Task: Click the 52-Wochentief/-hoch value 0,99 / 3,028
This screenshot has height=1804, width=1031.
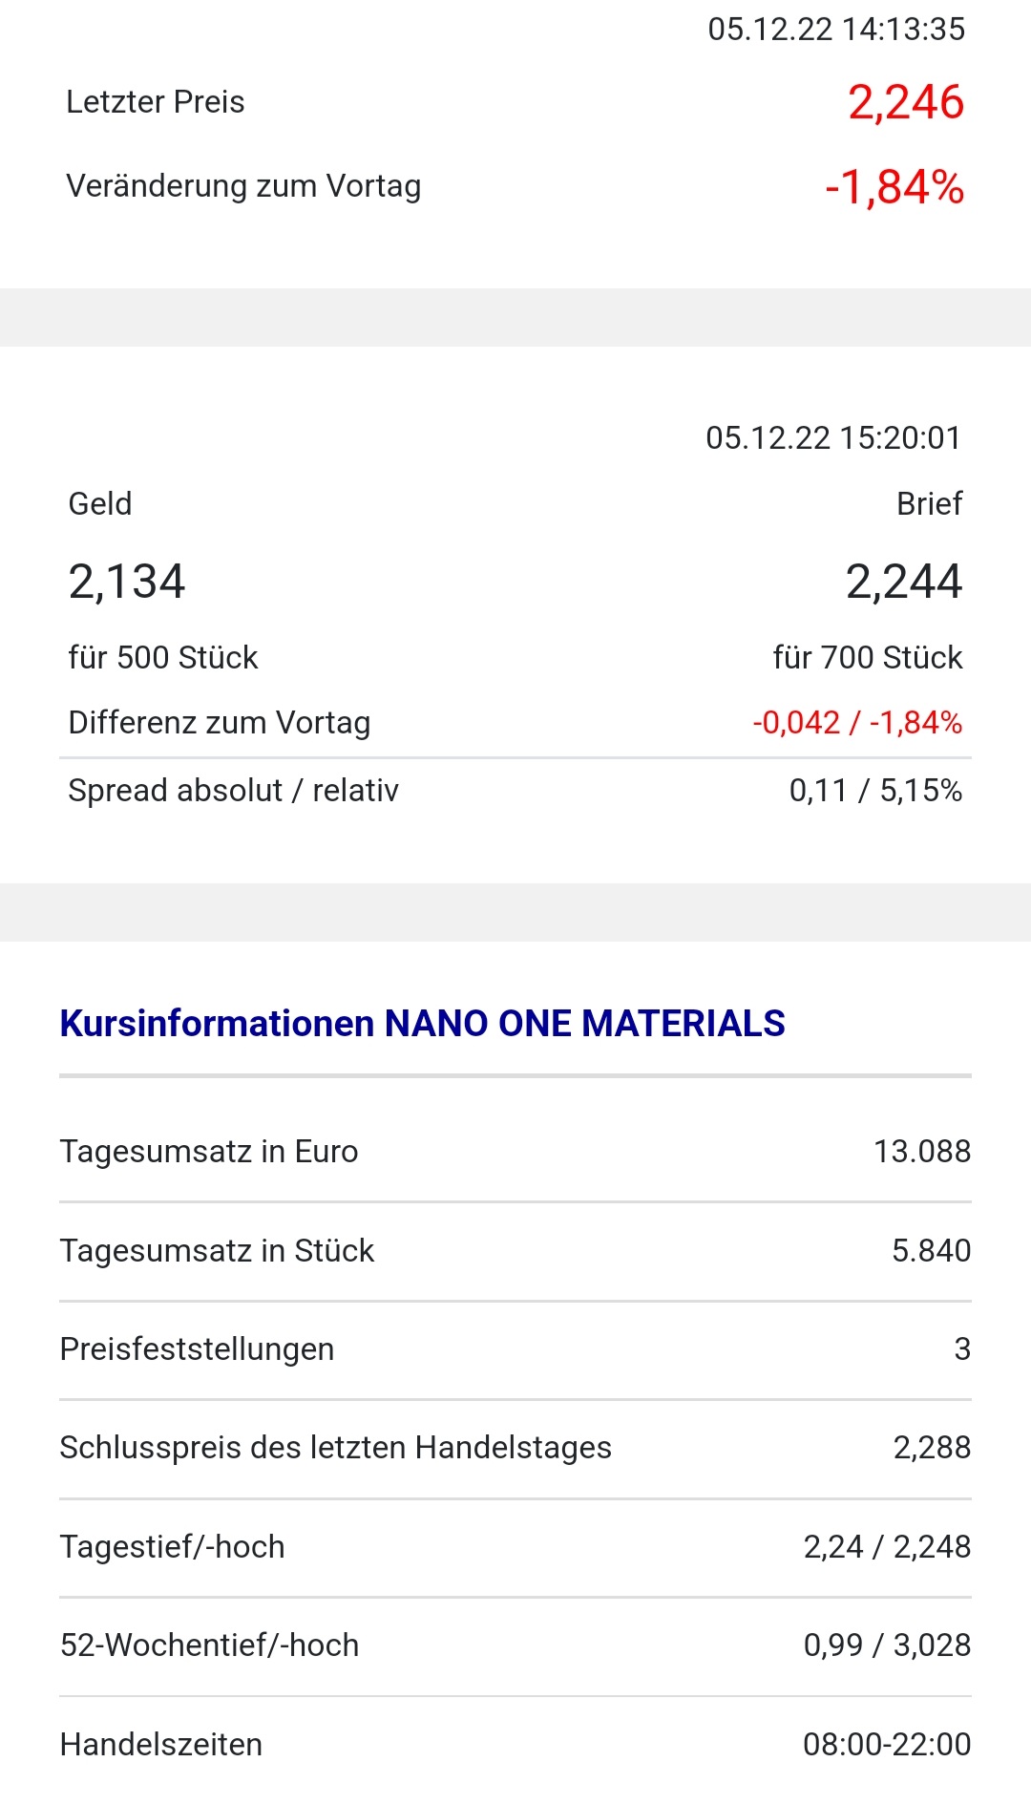Action: [x=886, y=1645]
